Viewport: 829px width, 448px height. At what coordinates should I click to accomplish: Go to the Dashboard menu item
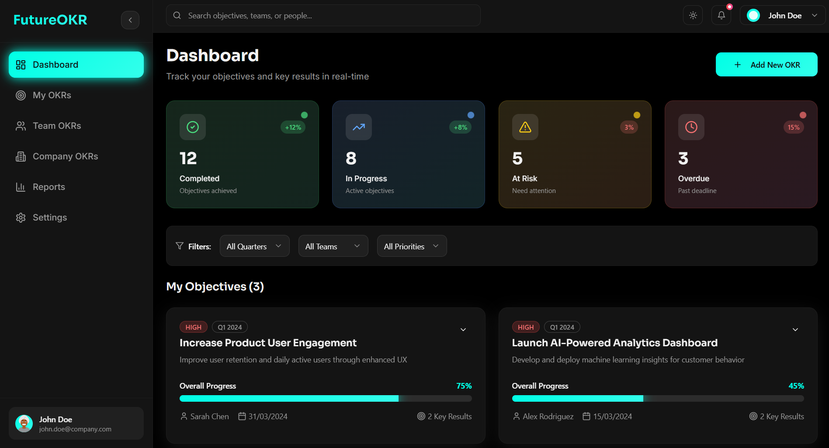(x=76, y=65)
